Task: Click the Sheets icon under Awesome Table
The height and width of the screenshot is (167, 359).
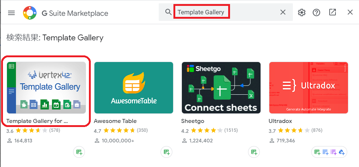Action: tap(167, 152)
